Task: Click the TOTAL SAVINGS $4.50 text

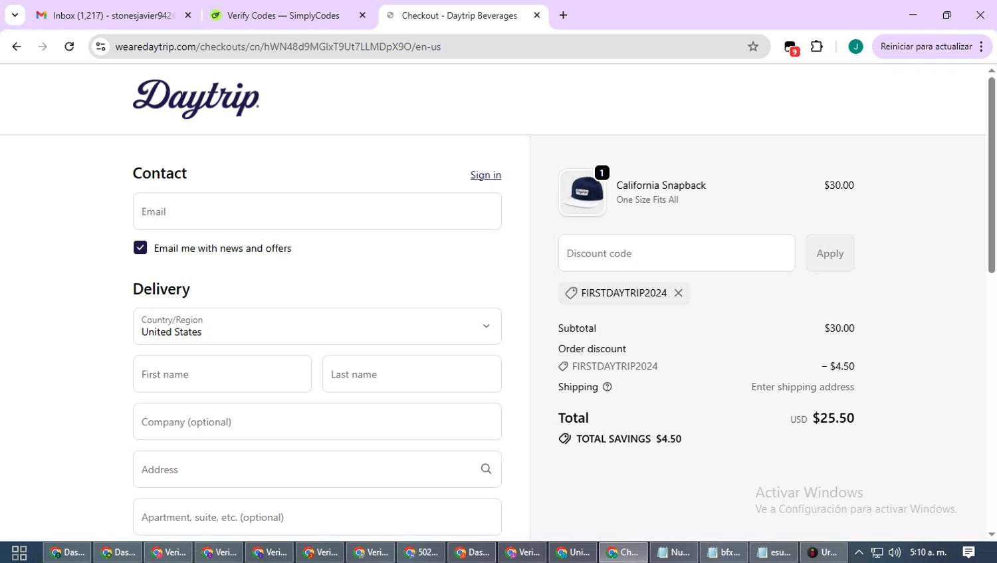Action: pos(629,439)
